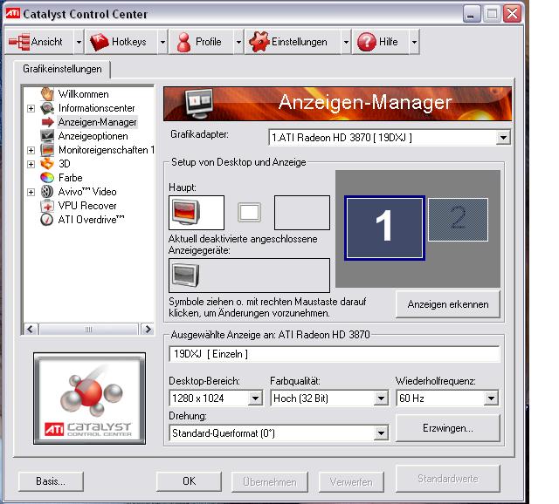Click the Anzeigeoptionen icon
Image resolution: width=559 pixels, height=504 pixels.
(x=47, y=136)
